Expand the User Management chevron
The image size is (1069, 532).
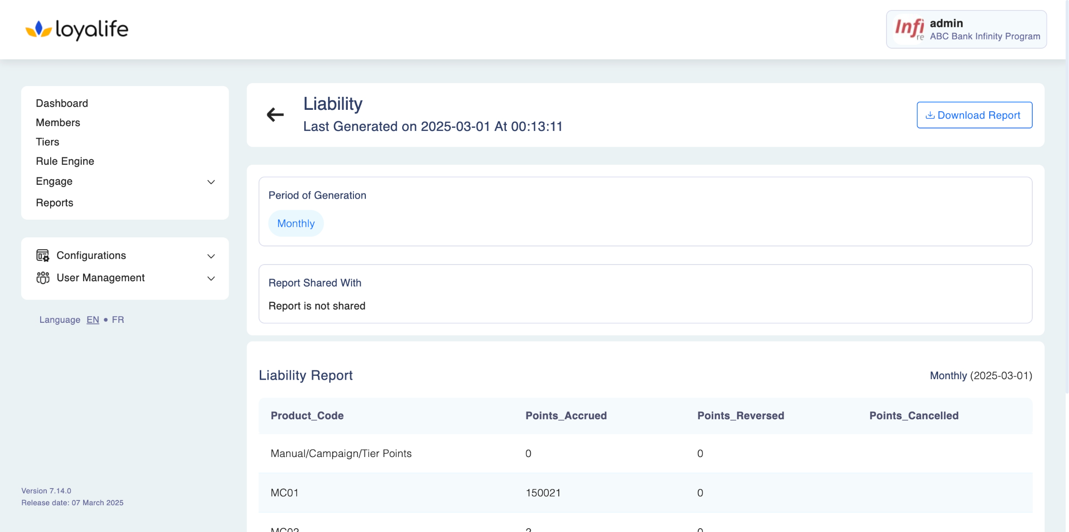pyautogui.click(x=211, y=278)
